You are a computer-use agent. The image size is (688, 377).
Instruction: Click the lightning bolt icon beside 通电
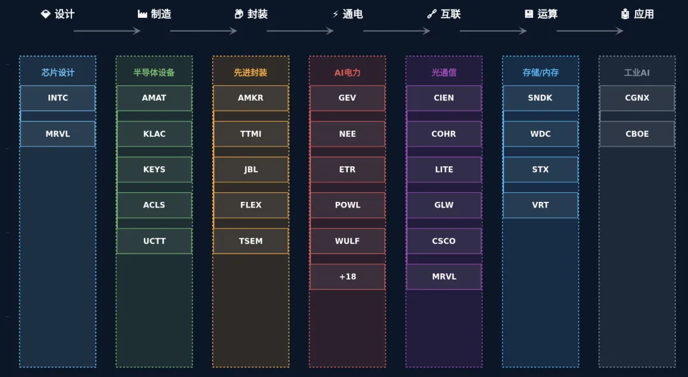coord(336,14)
